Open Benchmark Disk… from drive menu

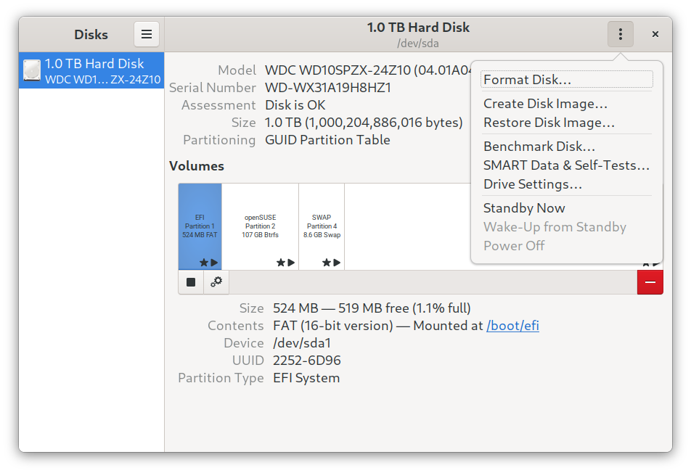(x=539, y=147)
